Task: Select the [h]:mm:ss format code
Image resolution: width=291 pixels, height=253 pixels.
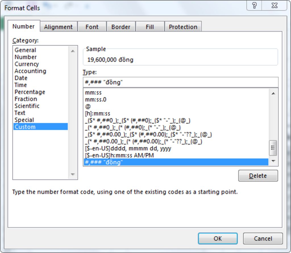Action: [97, 113]
